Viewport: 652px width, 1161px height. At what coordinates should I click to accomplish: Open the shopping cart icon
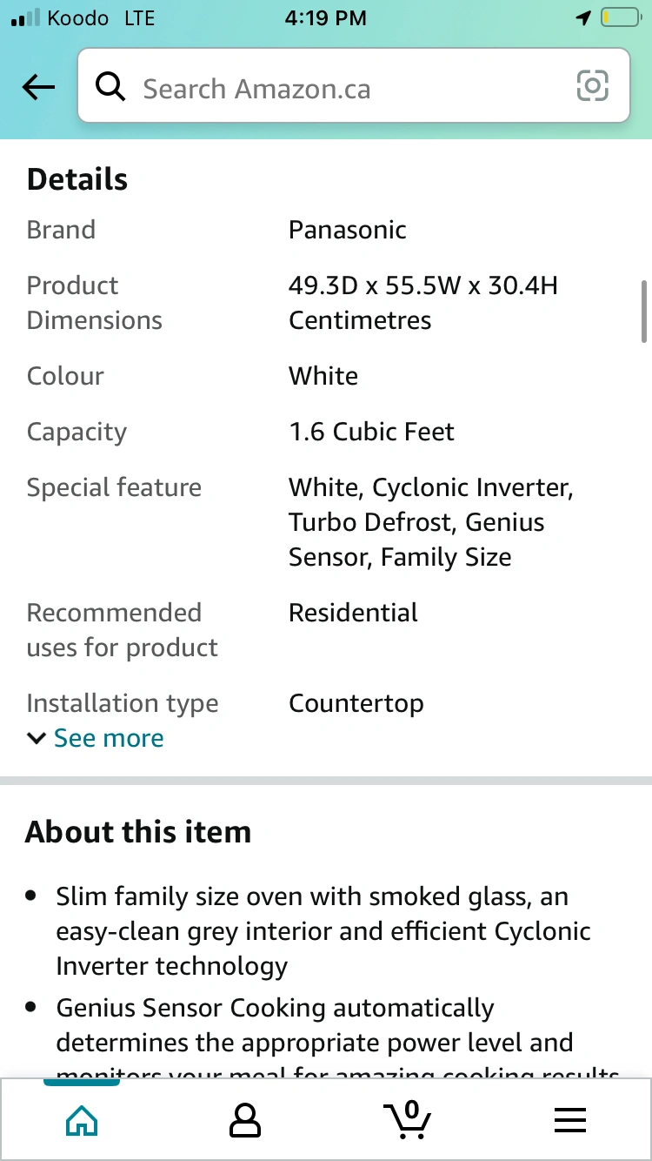click(408, 1119)
